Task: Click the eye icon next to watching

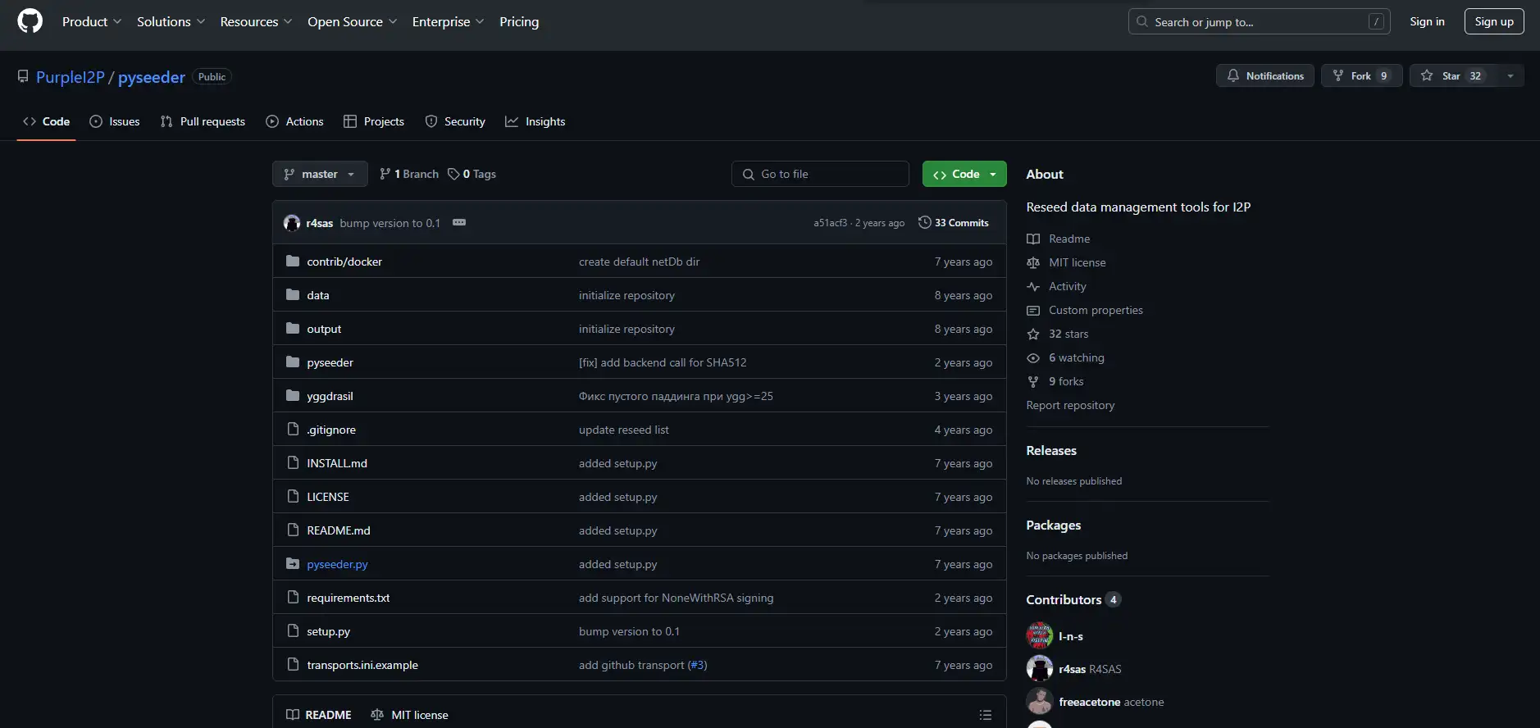Action: (x=1033, y=358)
